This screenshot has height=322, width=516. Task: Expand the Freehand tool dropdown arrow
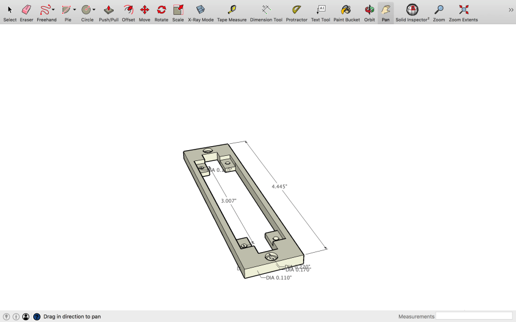(53, 10)
